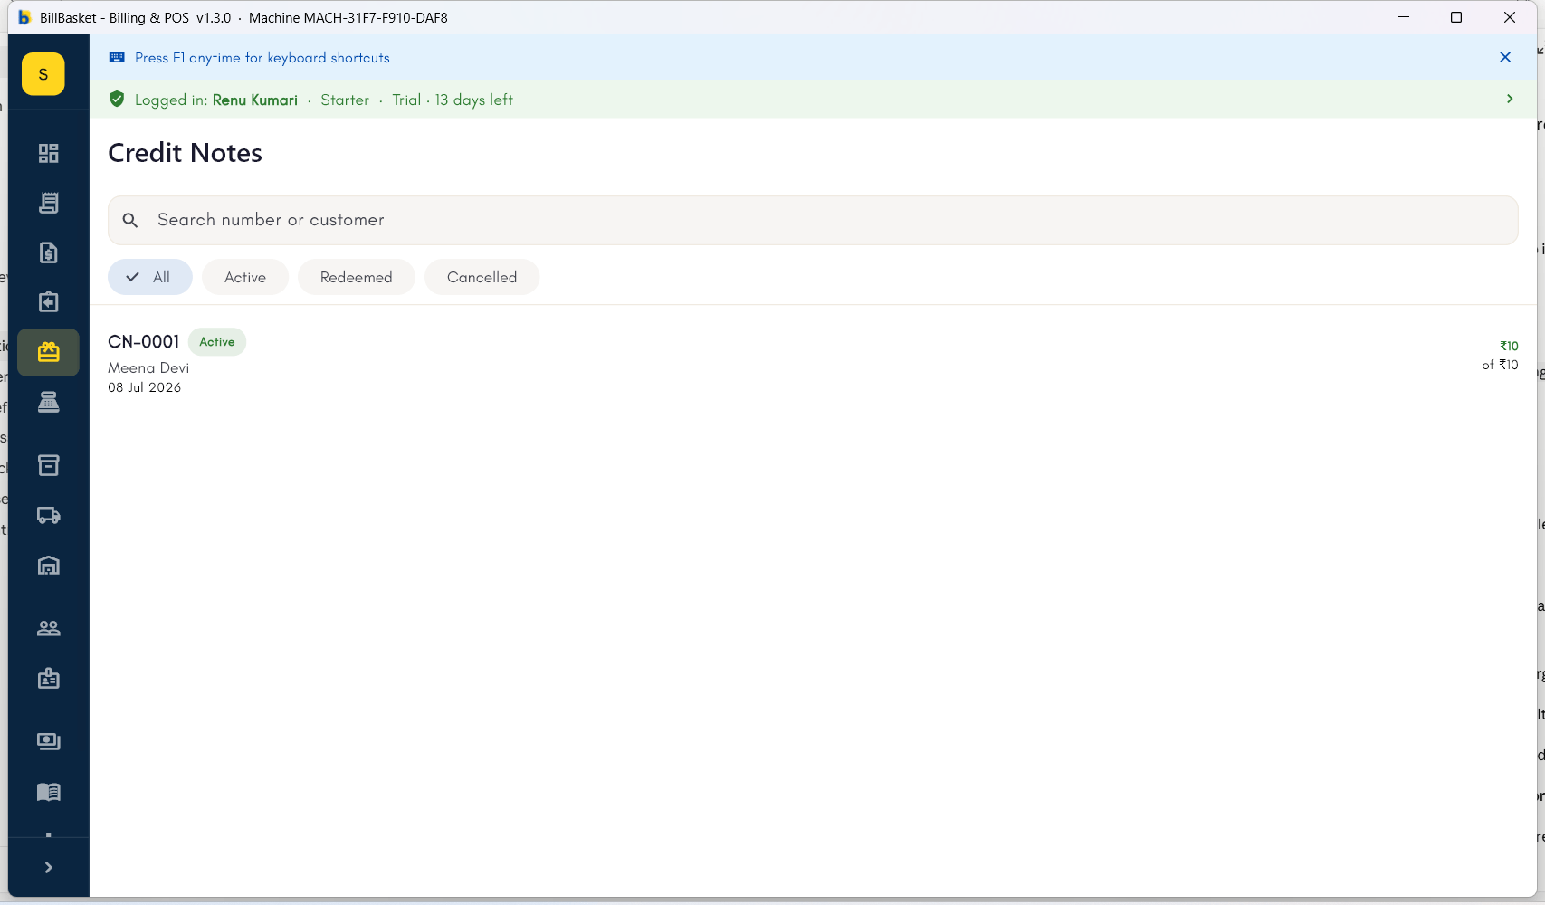Click 'Press F1 anytime for keyboard shortcuts' text
1545x905 pixels.
coord(262,58)
